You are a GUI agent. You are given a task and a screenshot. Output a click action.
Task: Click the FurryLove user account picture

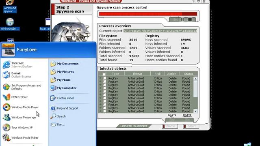(8, 50)
